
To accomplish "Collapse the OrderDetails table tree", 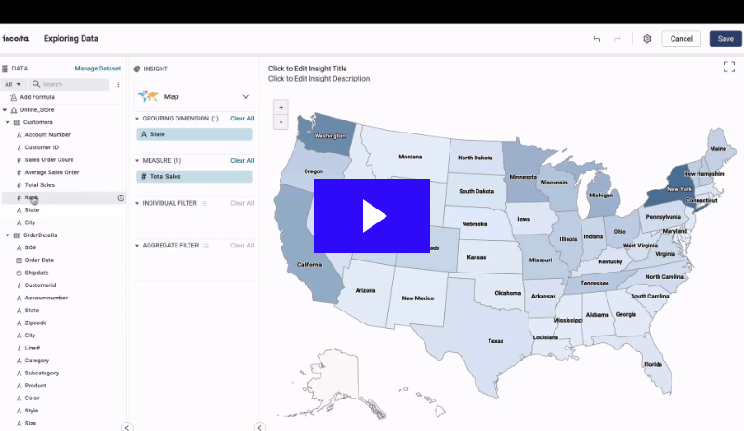I will [7, 235].
